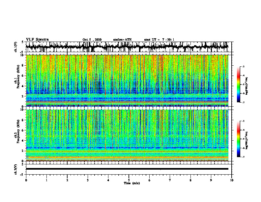261x202 pixels.
Task: Click the ch.2 spectrogram color scale bar
Action: point(239,139)
